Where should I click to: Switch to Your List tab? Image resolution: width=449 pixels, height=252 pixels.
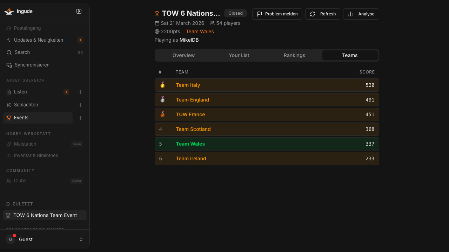tap(239, 55)
